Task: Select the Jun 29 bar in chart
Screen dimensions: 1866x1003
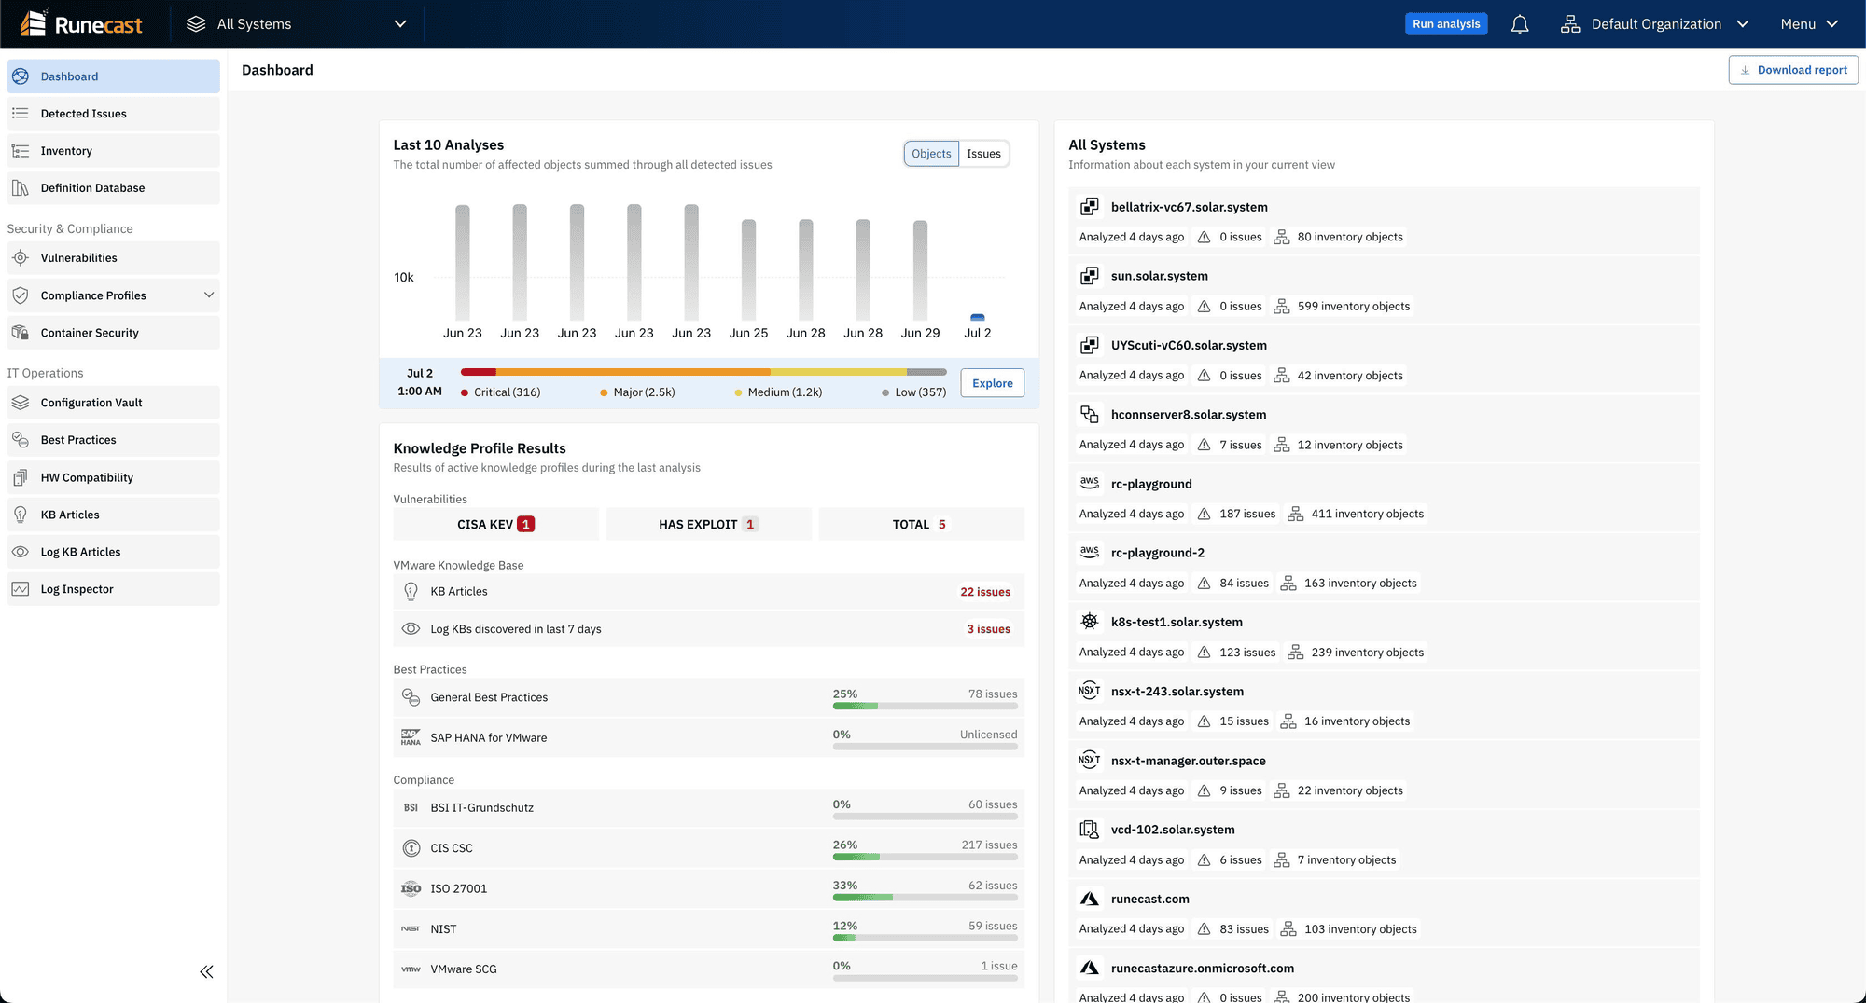Action: pyautogui.click(x=920, y=270)
